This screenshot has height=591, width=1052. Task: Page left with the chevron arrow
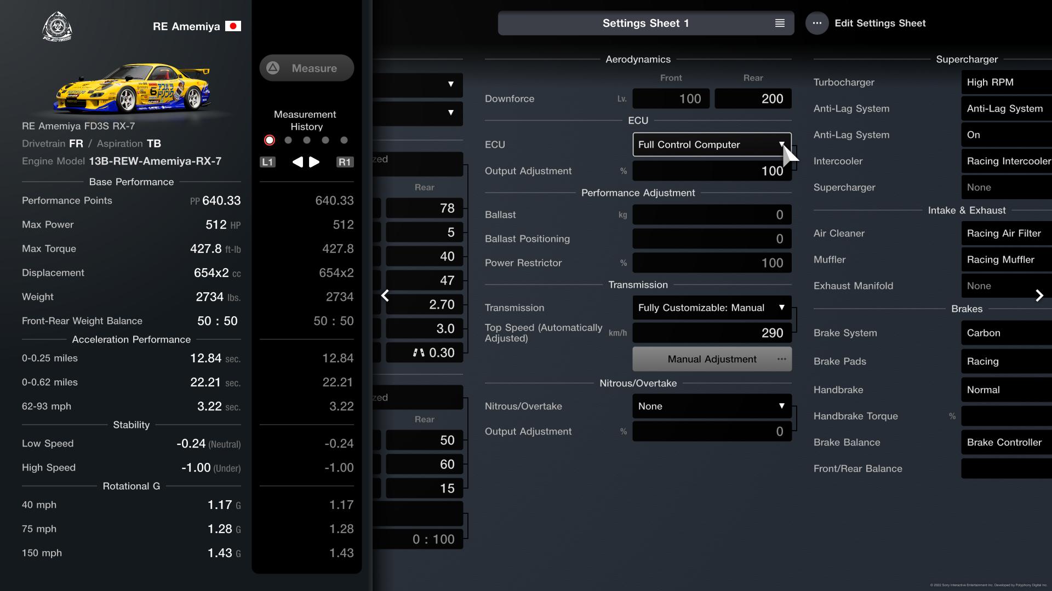coord(385,296)
